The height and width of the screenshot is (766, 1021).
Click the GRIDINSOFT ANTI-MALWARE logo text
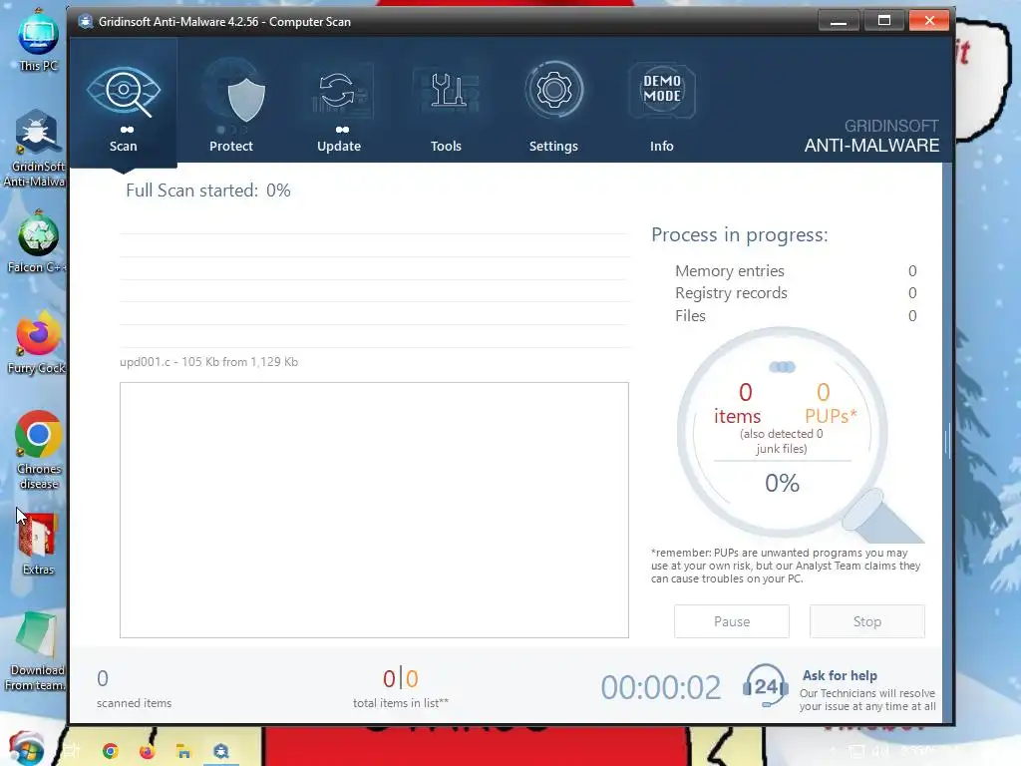[x=871, y=136]
